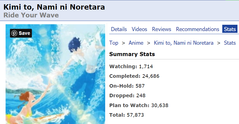Click the Summary Stats heading

[132, 54]
